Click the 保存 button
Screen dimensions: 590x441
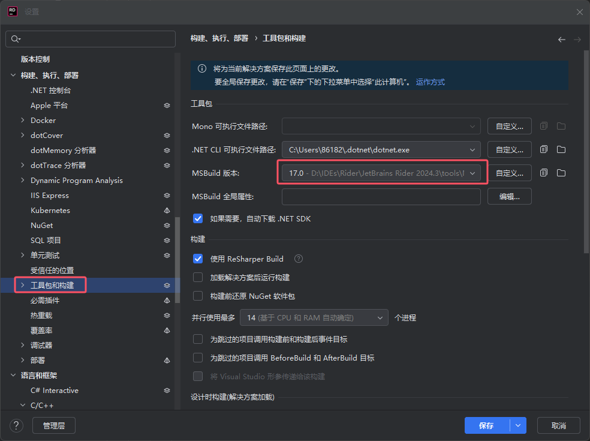487,425
